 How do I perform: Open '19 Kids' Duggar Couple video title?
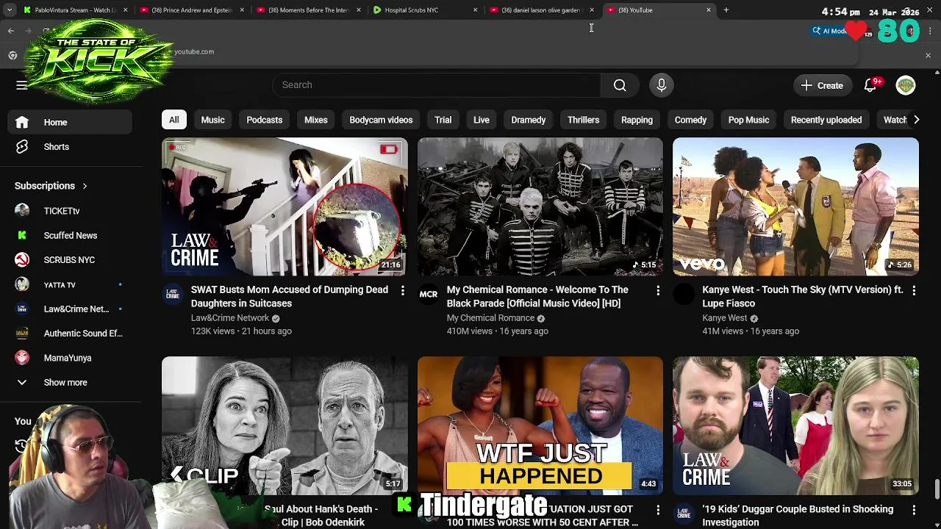(x=798, y=515)
